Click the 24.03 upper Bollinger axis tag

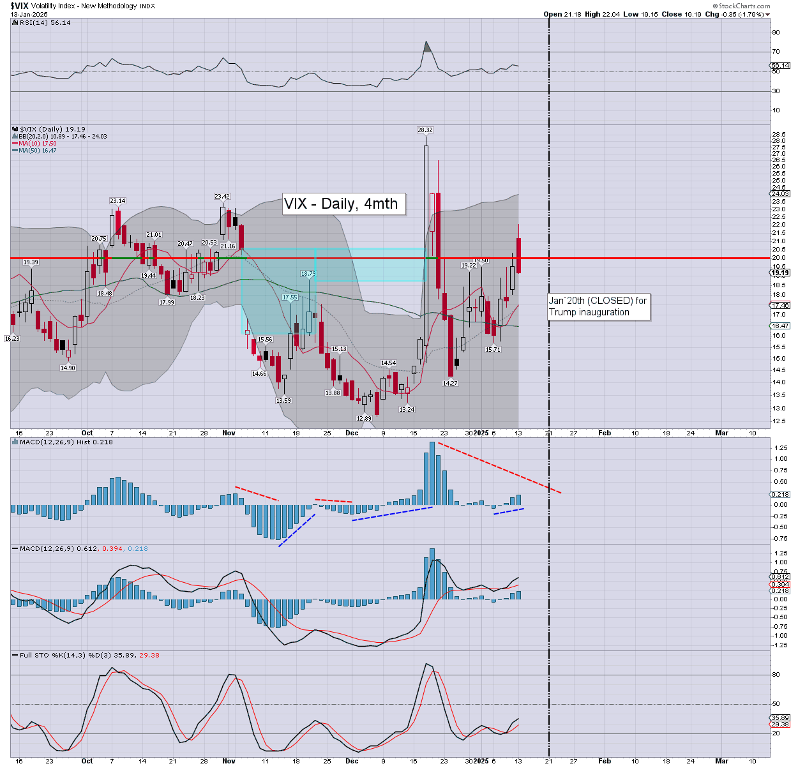tap(780, 193)
